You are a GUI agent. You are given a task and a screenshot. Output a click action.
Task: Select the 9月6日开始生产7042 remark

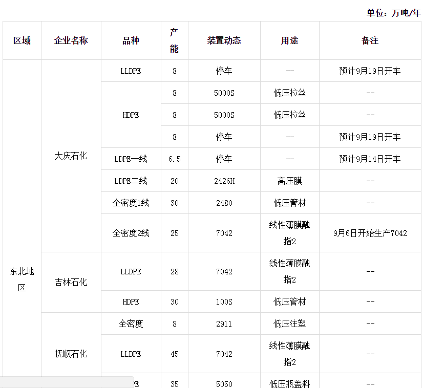coord(370,233)
